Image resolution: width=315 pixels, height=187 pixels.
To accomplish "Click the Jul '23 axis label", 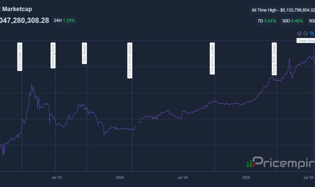I will pyautogui.click(x=56, y=178).
